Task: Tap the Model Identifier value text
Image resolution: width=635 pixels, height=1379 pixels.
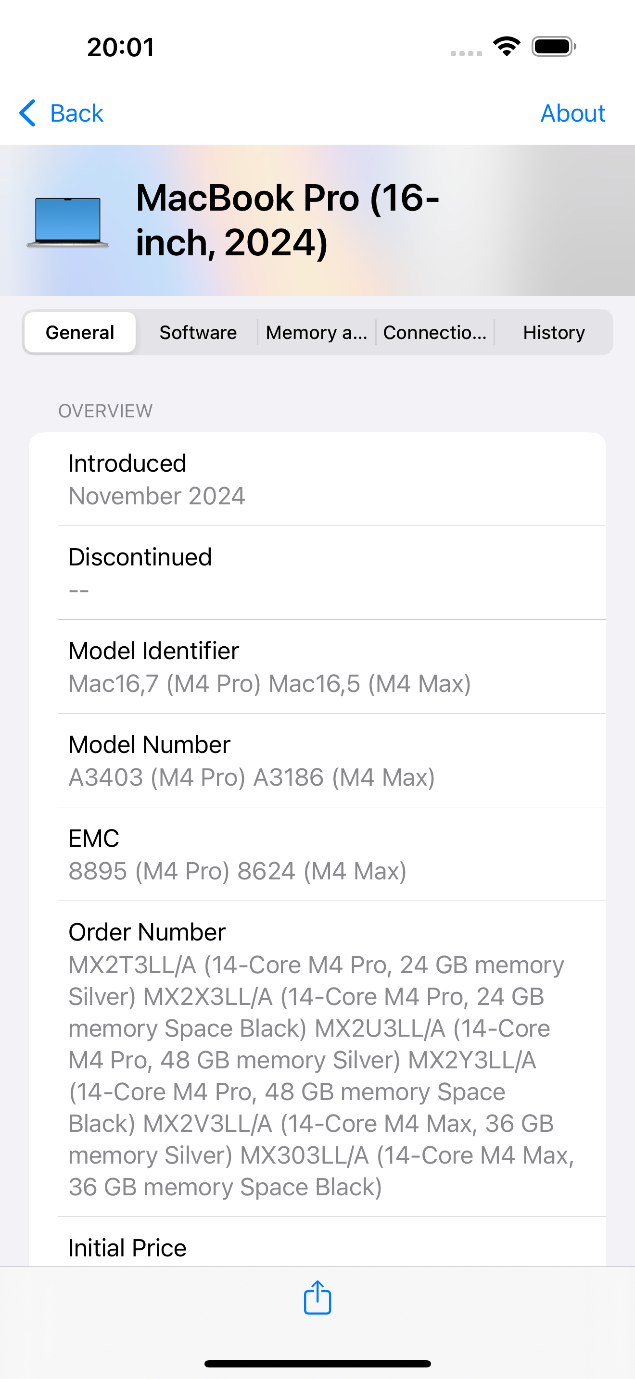Action: (x=269, y=684)
